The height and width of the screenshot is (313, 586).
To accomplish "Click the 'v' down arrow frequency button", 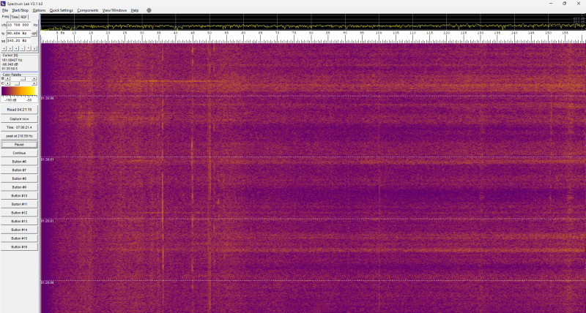I will [x=34, y=48].
